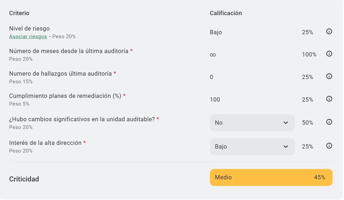The image size is (344, 200).
Task: View info for cambios significativos criterion
Action: click(x=329, y=122)
